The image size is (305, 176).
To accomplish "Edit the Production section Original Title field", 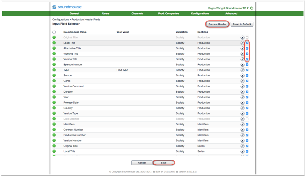I will click(242, 37).
